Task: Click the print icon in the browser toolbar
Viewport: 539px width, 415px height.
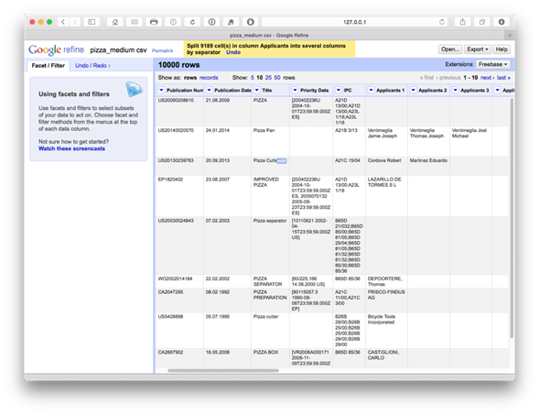Action: tap(154, 22)
